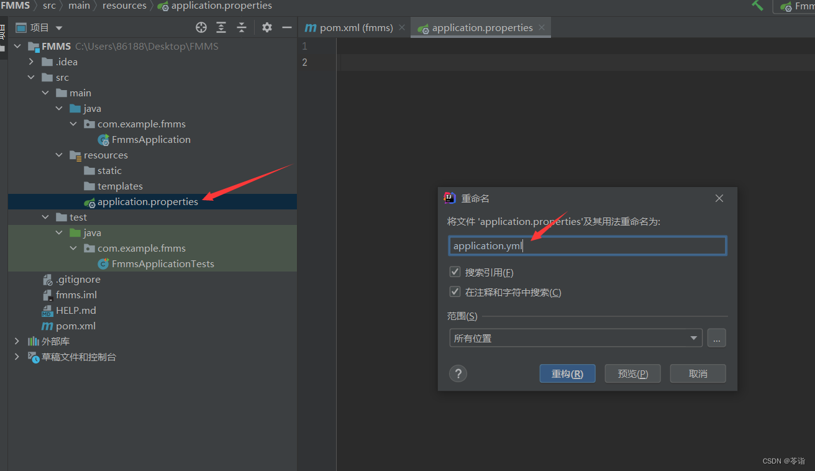Click the fmms.iml file icon
Image resolution: width=815 pixels, height=471 pixels.
pyautogui.click(x=47, y=295)
